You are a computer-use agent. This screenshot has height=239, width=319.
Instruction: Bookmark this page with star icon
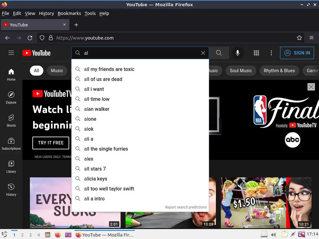pyautogui.click(x=299, y=38)
